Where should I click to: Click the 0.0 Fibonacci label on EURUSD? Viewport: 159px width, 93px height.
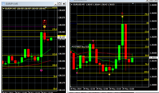(x=147, y=39)
